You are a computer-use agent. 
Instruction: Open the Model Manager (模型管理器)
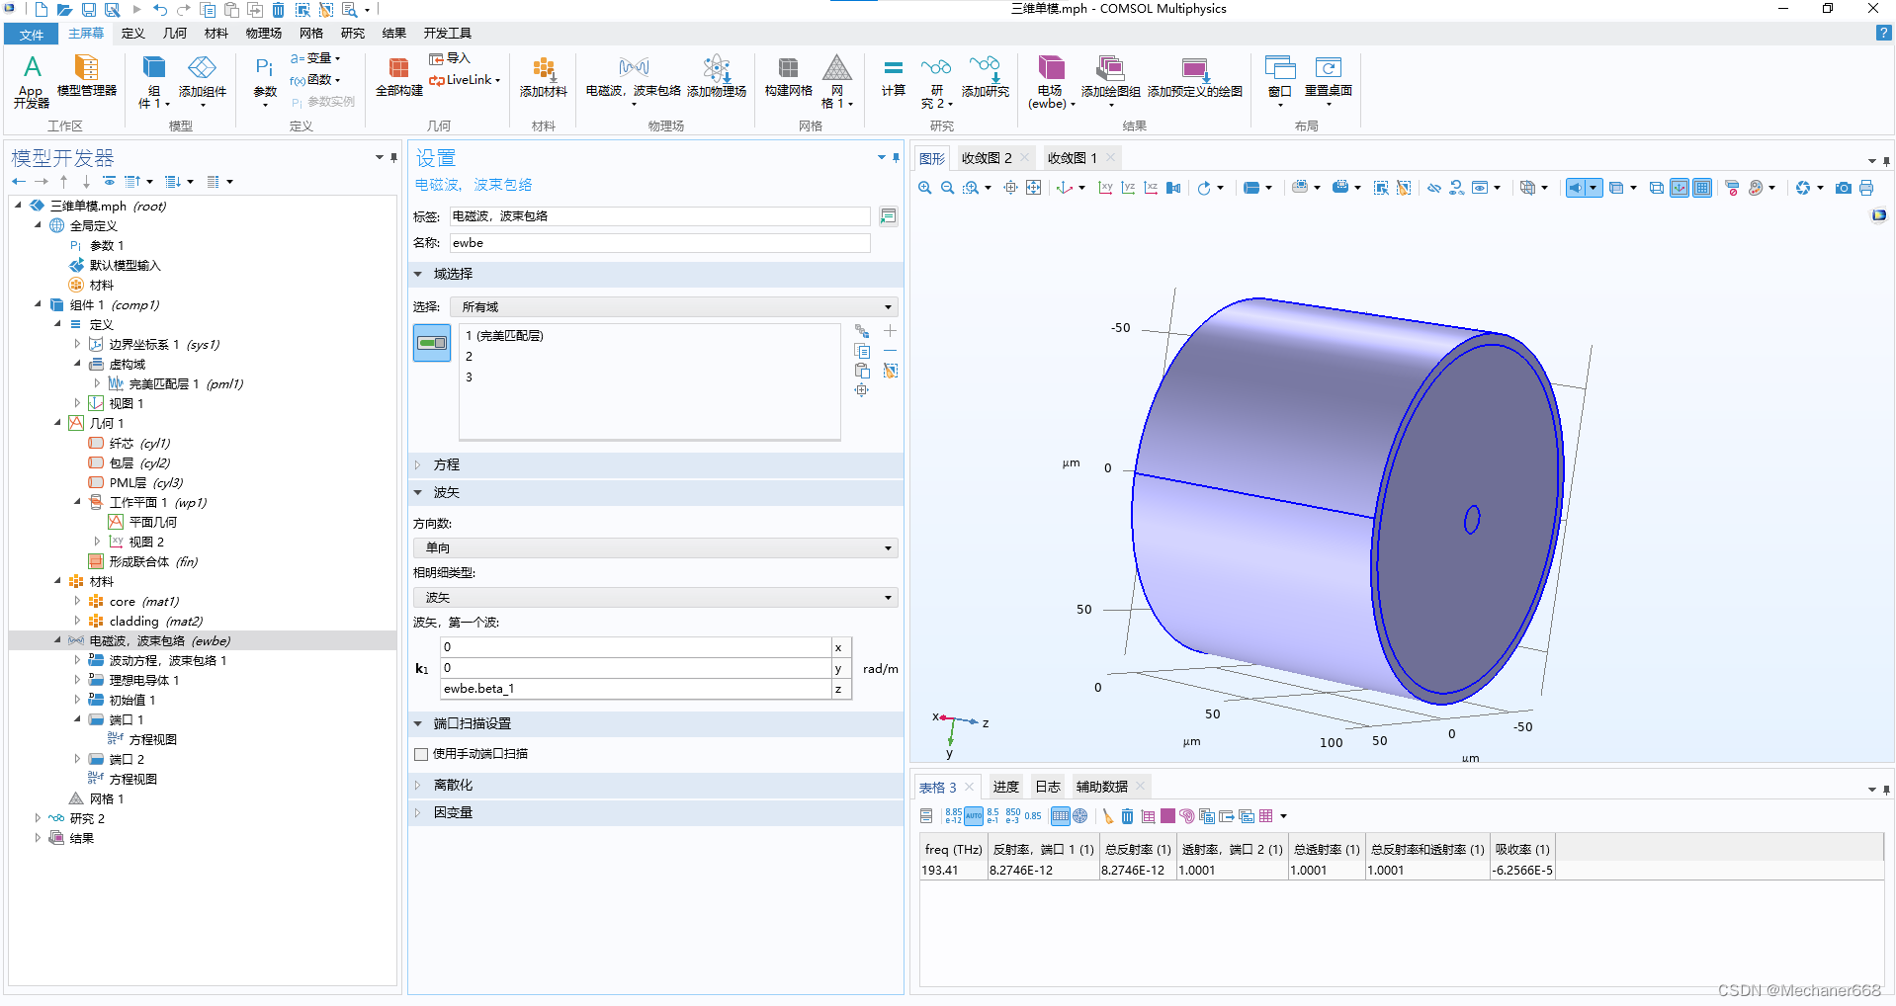pyautogui.click(x=87, y=77)
